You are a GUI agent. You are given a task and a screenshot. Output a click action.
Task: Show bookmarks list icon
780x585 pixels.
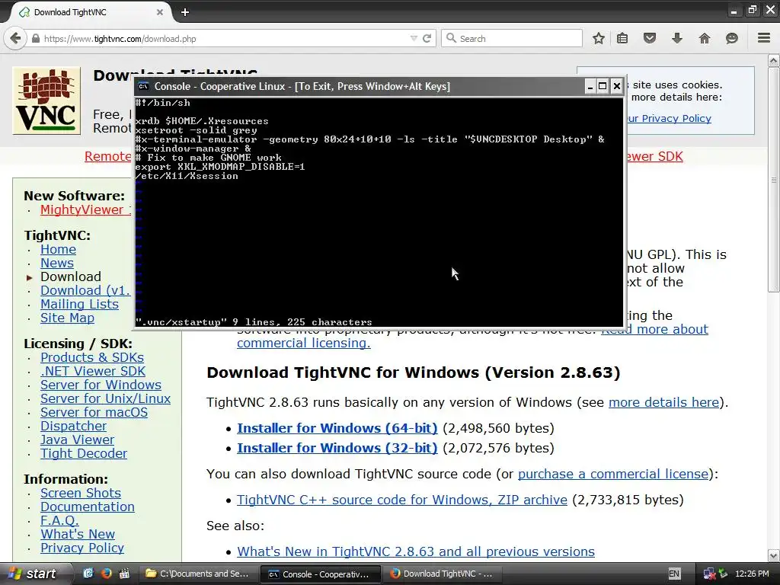click(x=622, y=38)
